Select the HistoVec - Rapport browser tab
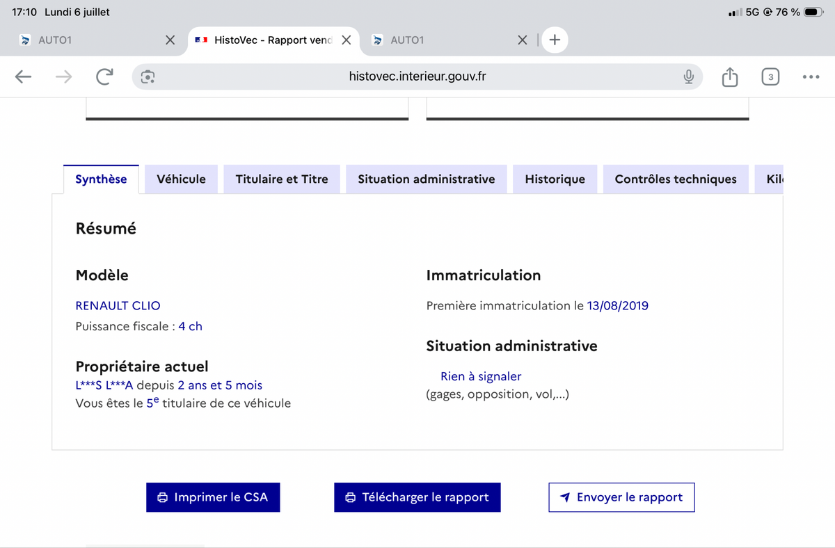This screenshot has height=548, width=835. coord(273,40)
